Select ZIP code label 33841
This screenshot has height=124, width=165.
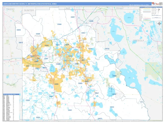tap(70, 110)
